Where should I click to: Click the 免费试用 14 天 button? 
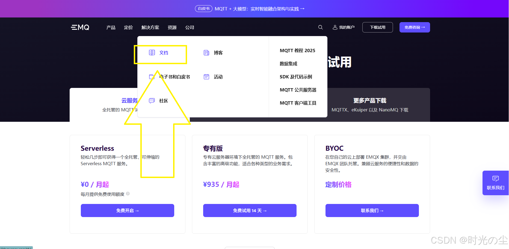tap(250, 211)
